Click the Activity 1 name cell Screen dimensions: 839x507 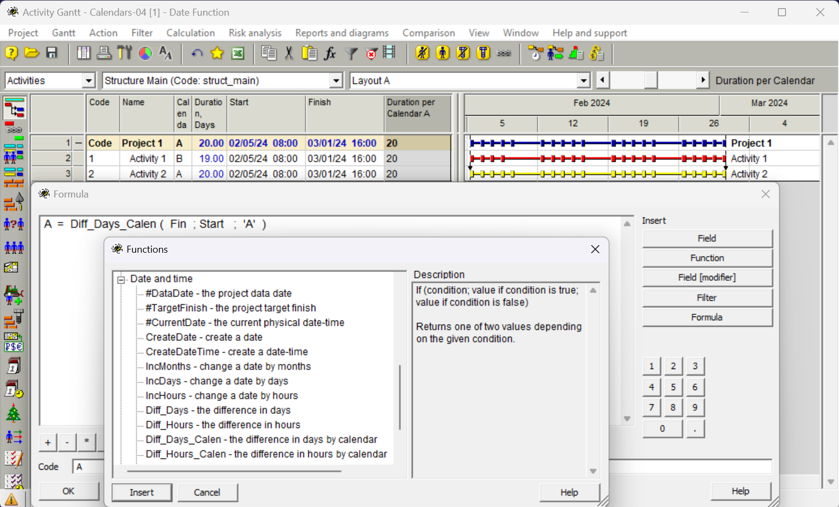coord(147,159)
